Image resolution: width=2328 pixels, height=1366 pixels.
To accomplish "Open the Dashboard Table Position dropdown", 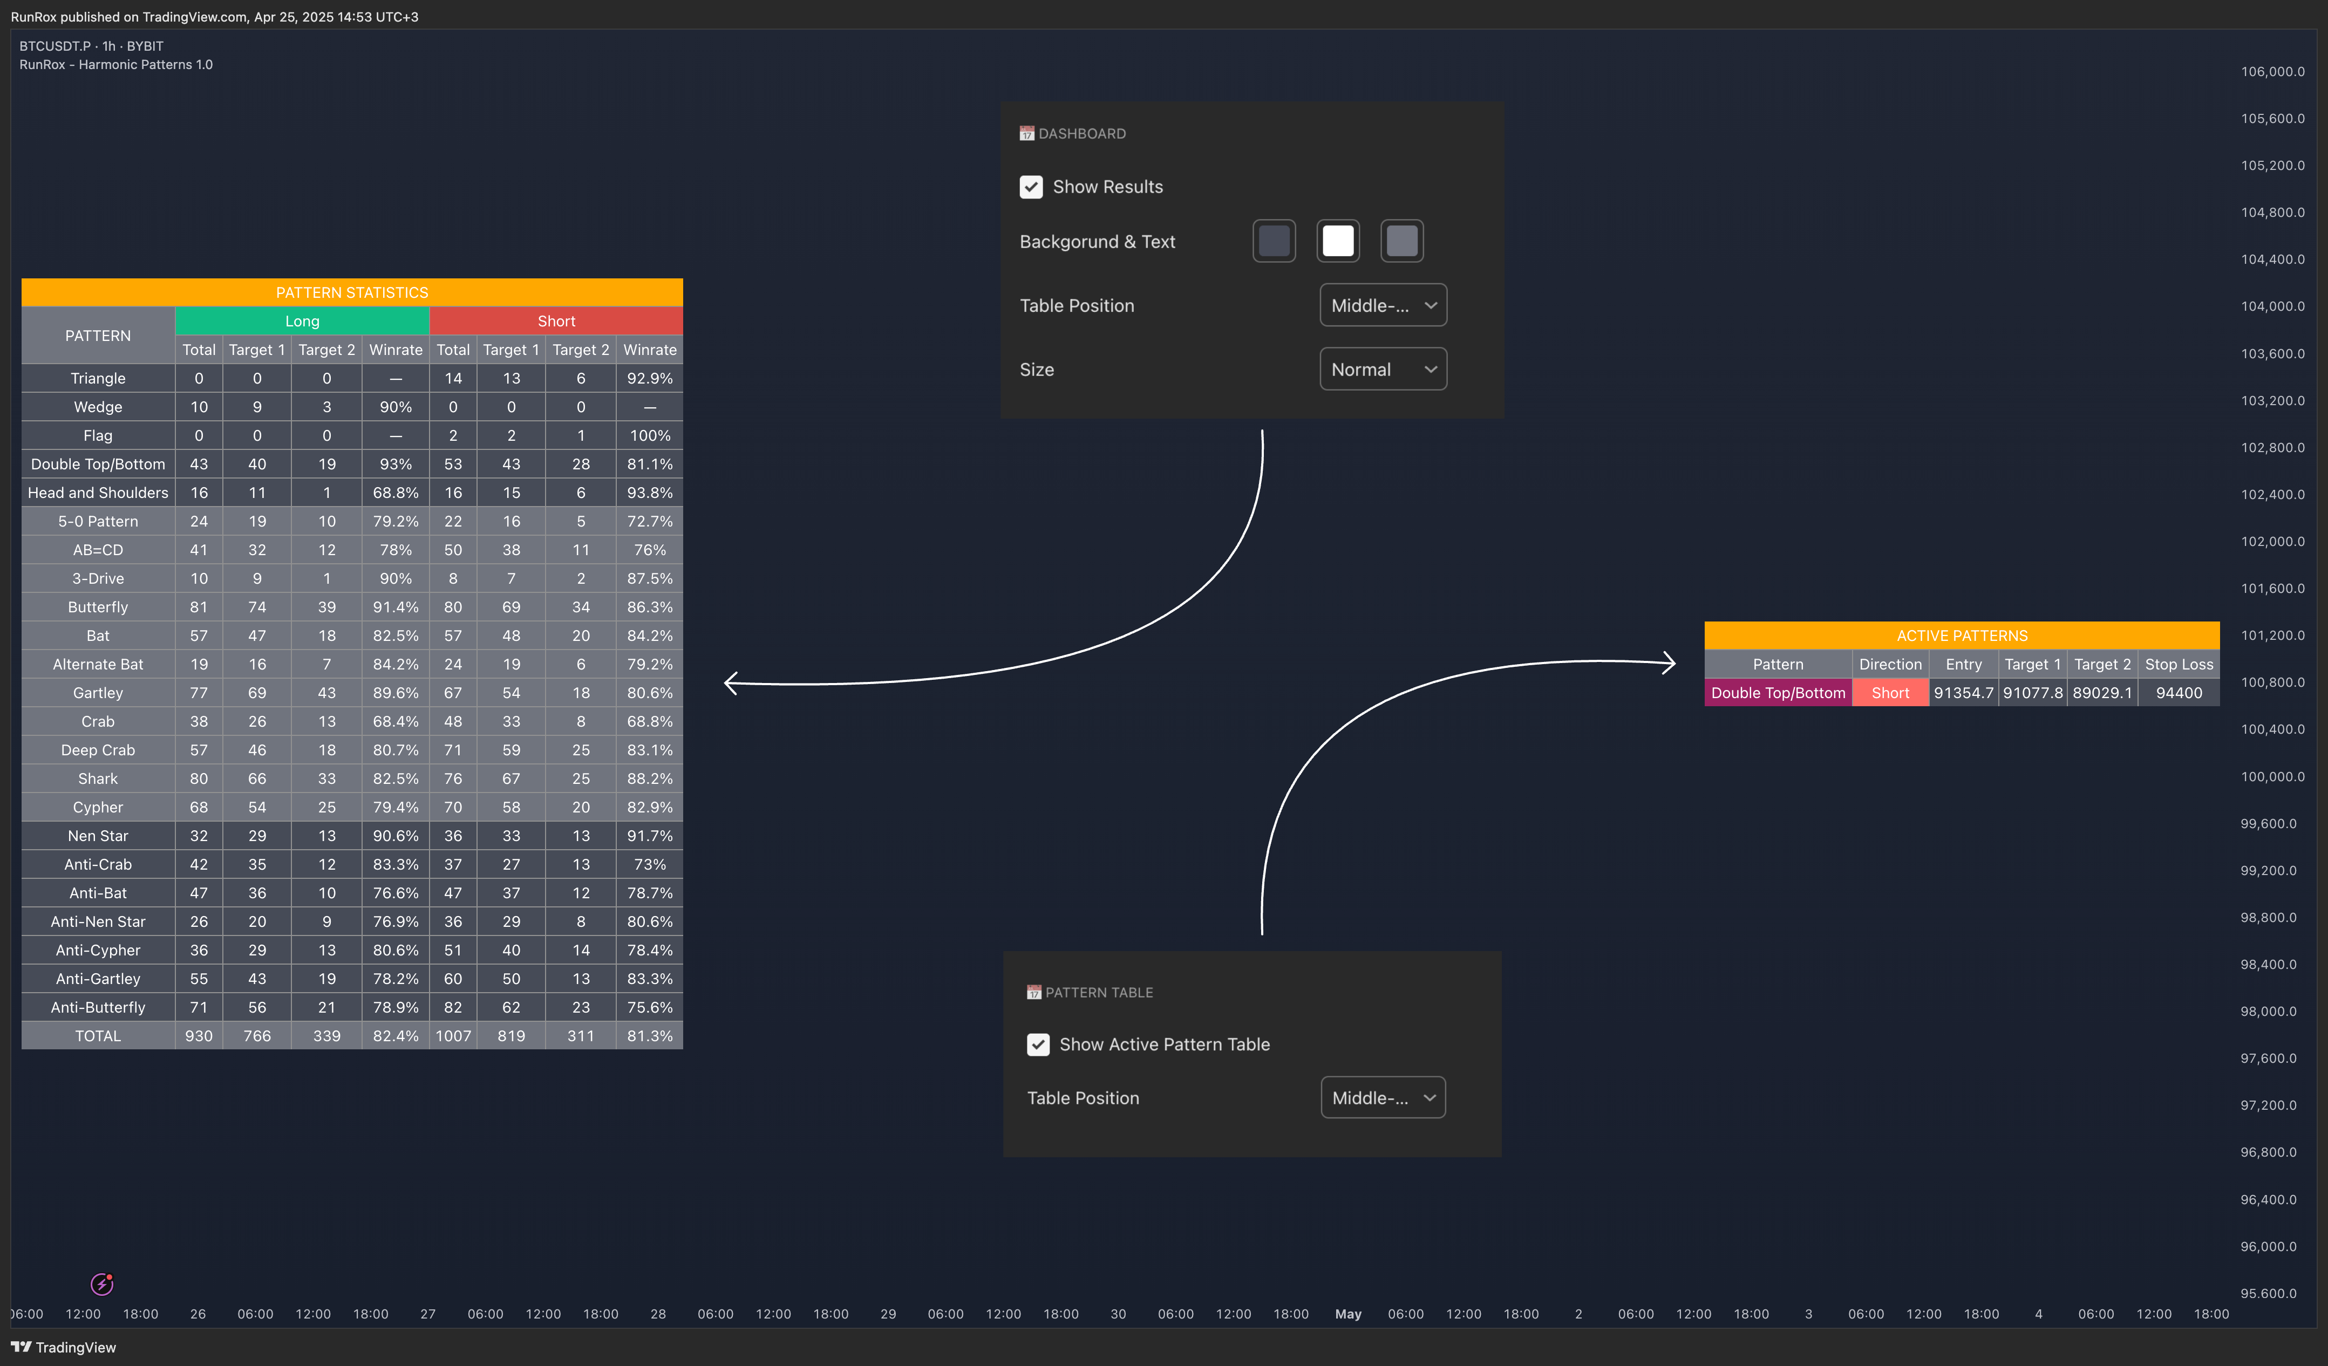I will click(1382, 306).
